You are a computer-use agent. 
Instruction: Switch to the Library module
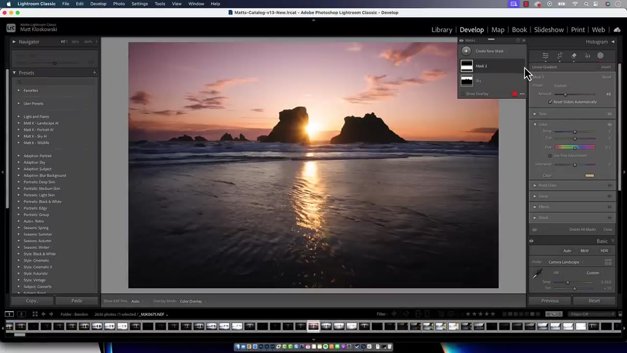[x=442, y=30]
